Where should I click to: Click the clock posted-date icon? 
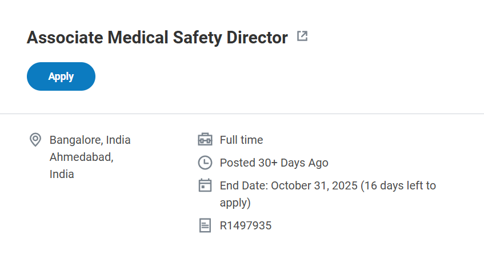pyautogui.click(x=205, y=163)
